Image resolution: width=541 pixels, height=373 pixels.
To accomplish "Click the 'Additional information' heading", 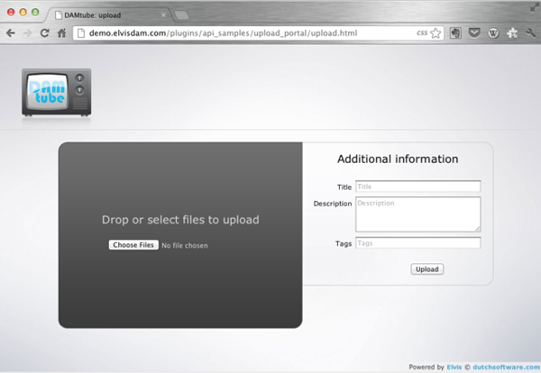I will (398, 159).
